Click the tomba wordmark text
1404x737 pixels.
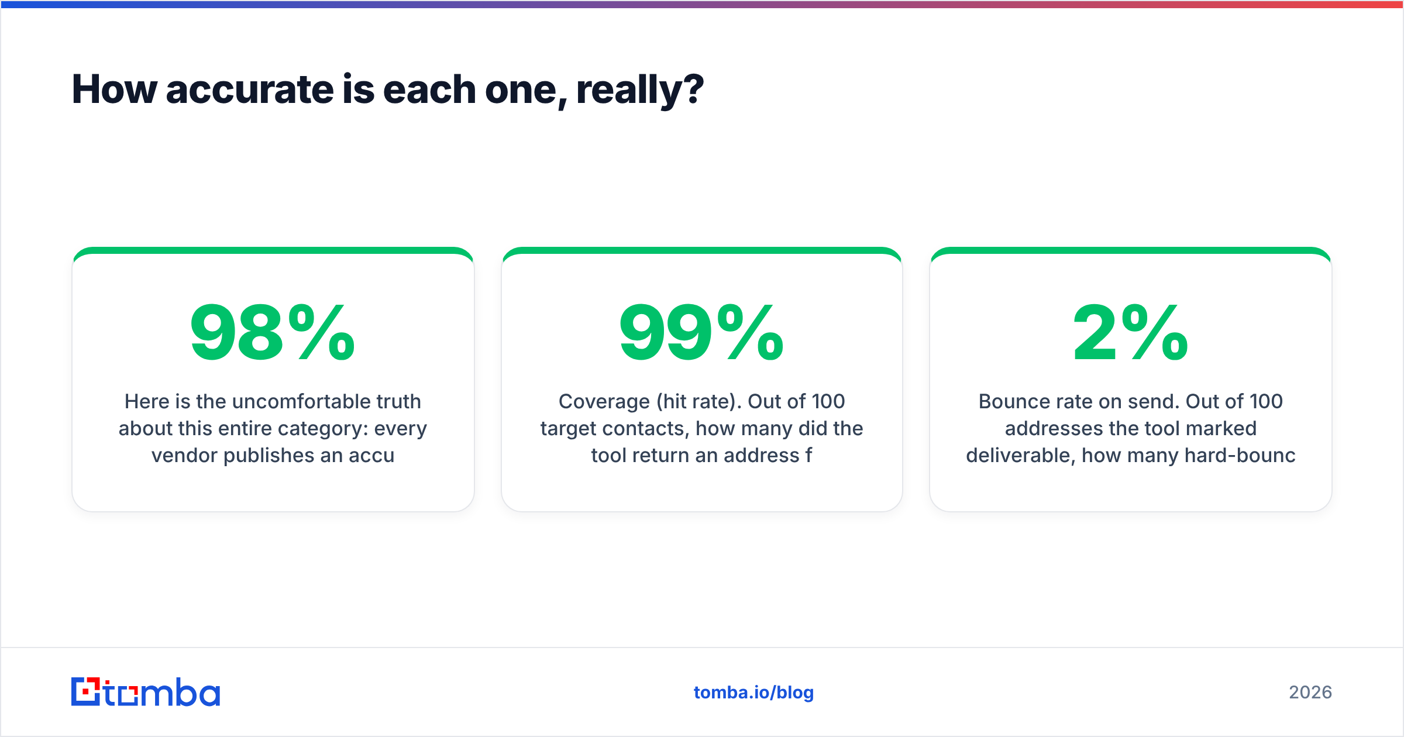pyautogui.click(x=162, y=693)
